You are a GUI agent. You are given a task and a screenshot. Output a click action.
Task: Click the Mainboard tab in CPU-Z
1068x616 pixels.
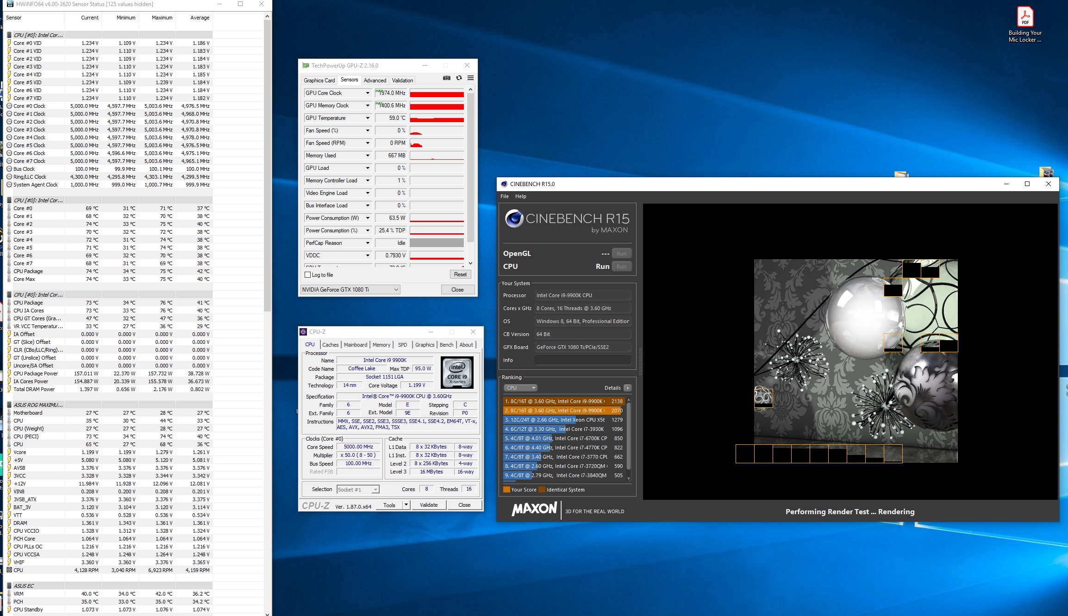pyautogui.click(x=355, y=345)
